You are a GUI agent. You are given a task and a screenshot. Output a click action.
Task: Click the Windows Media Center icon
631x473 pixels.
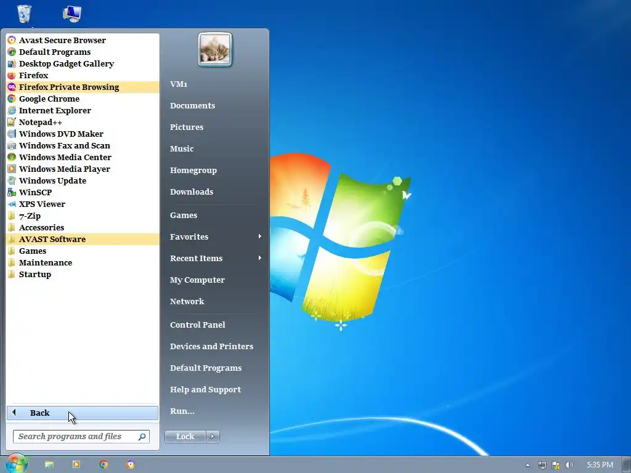click(x=12, y=157)
